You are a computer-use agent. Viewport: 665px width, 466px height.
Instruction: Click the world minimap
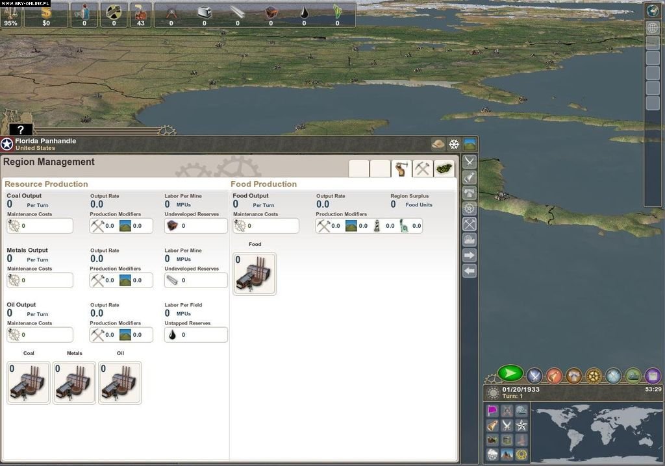tap(596, 432)
